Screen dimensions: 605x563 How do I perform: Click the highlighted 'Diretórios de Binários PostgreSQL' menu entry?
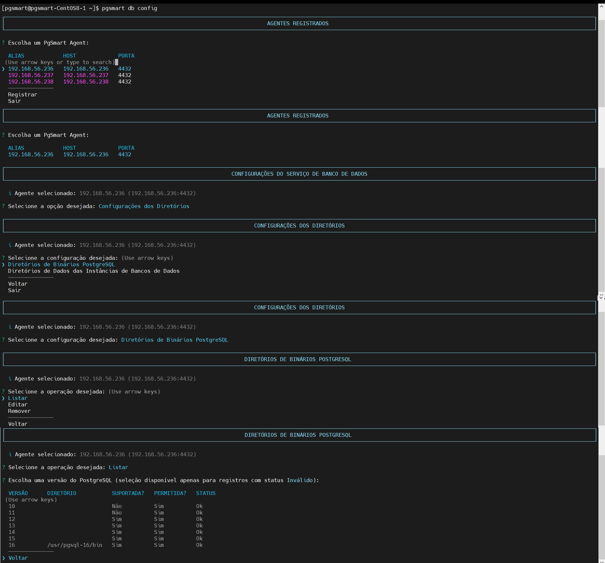coord(62,264)
